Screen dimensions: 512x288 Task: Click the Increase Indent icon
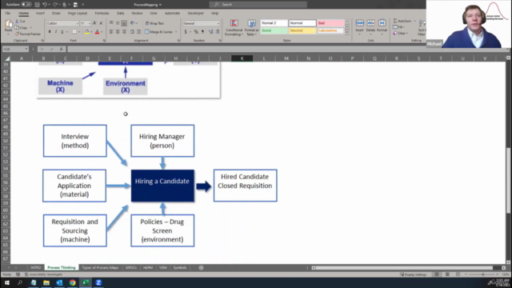(x=138, y=32)
